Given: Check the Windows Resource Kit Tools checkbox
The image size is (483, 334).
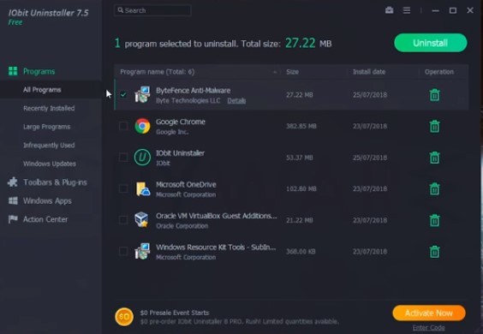Looking at the screenshot, I should click(123, 252).
